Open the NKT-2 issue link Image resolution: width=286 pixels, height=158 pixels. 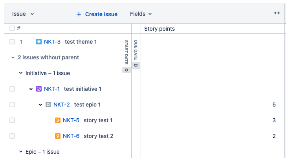(x=62, y=105)
